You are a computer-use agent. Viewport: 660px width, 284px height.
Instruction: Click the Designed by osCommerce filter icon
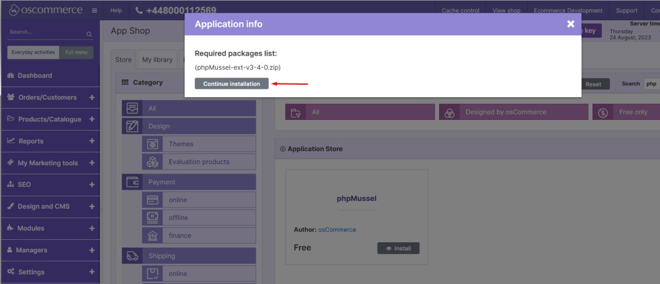tap(450, 113)
